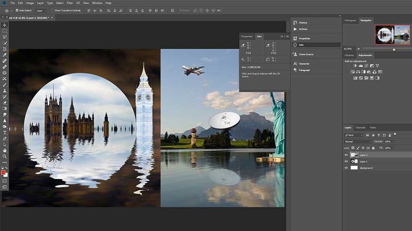Filter layers by pixel layers
The width and height of the screenshot is (412, 231).
click(367, 135)
